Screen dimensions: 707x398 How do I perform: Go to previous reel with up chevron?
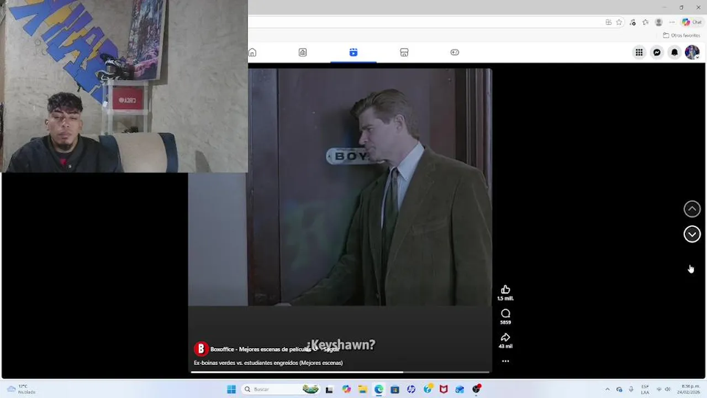click(692, 209)
